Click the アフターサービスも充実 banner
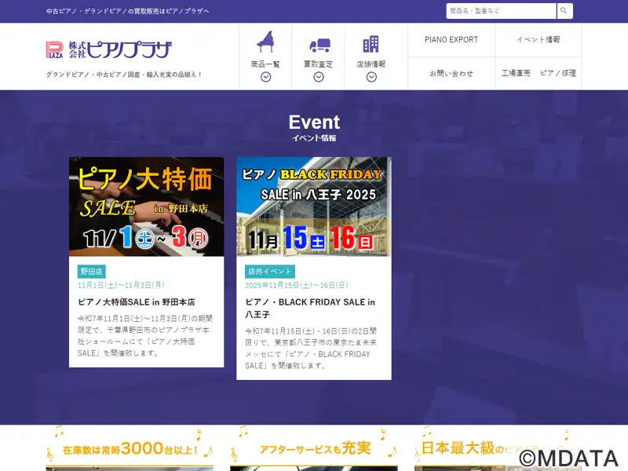Screen dimensions: 628x471 314,448
